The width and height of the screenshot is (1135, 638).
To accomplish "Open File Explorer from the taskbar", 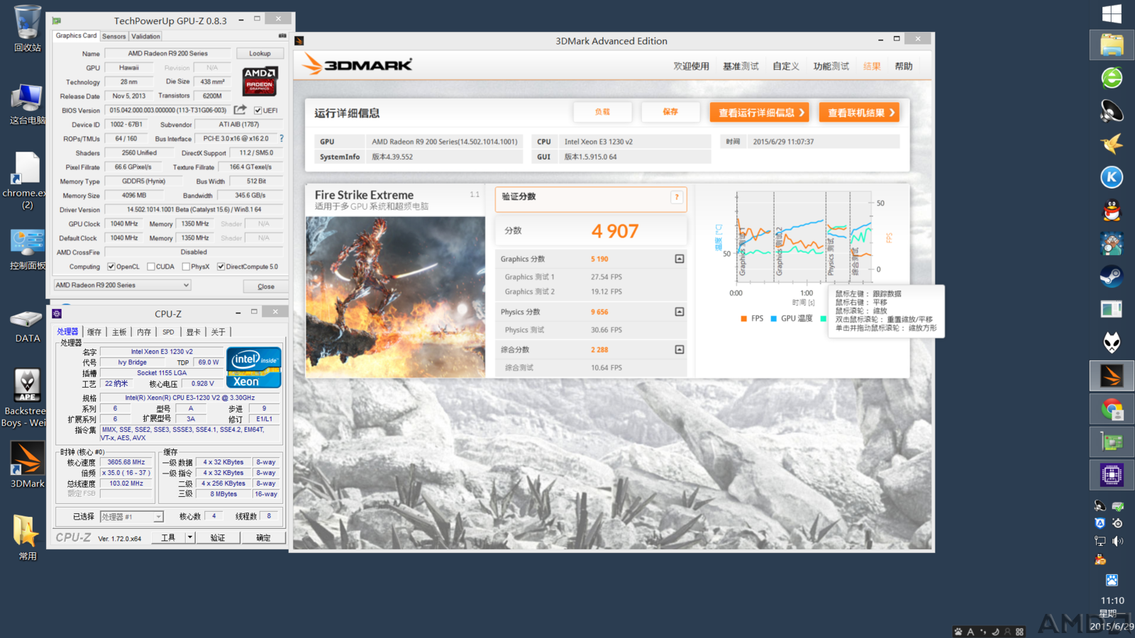I will point(1112,45).
